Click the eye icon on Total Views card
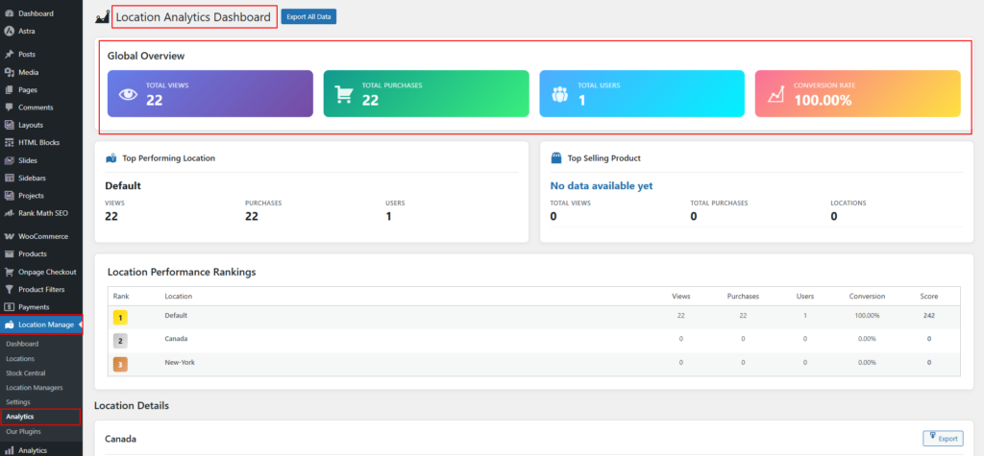 tap(128, 94)
